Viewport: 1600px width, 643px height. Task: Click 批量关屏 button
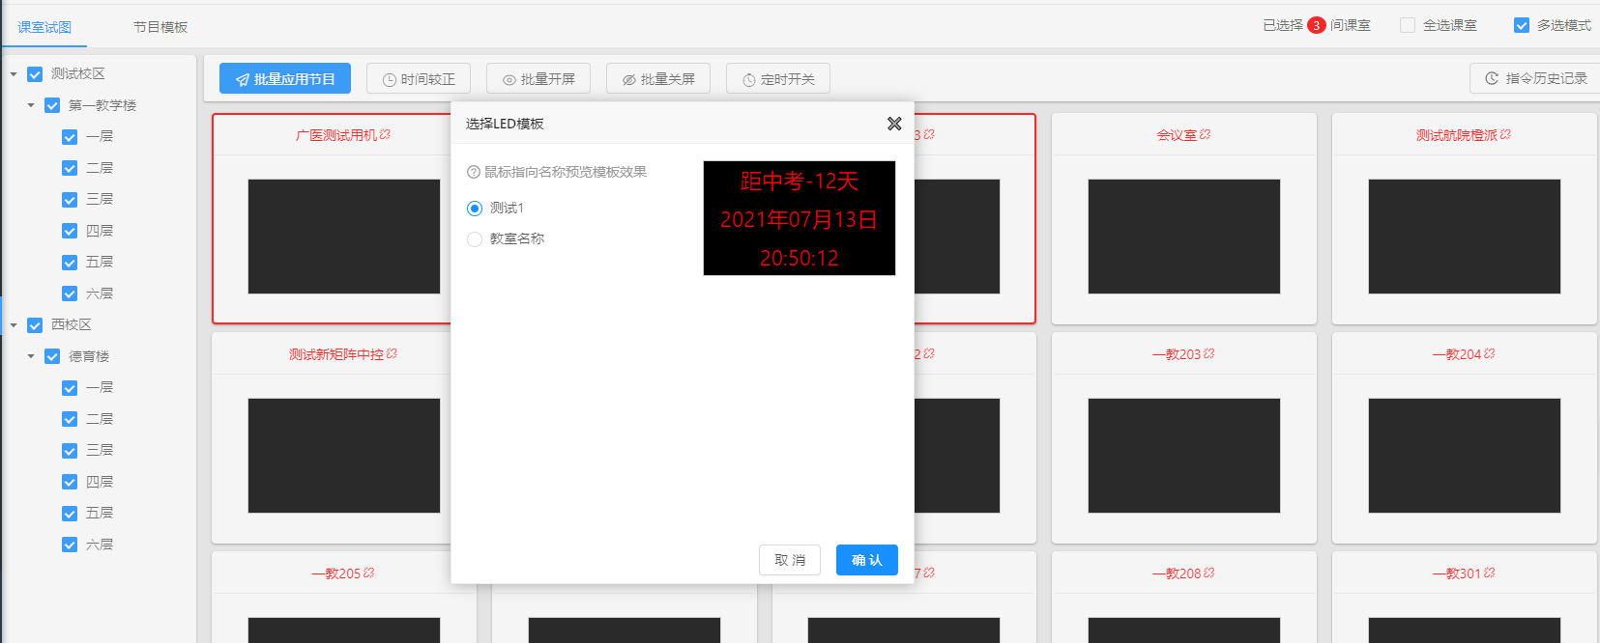[x=658, y=78]
